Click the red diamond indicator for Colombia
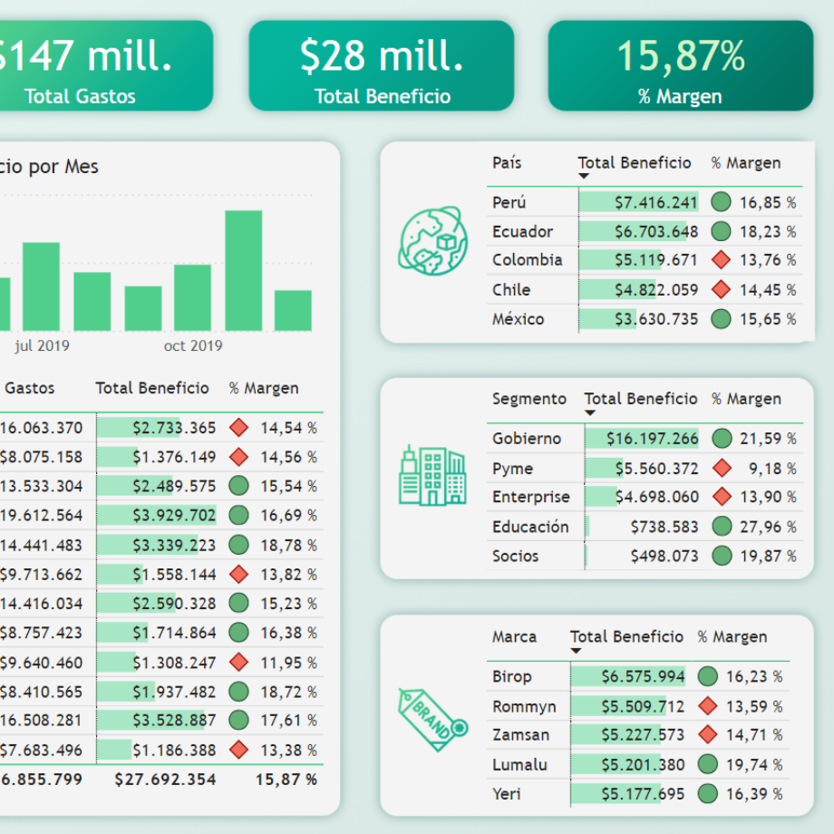The width and height of the screenshot is (834, 834). (x=722, y=260)
